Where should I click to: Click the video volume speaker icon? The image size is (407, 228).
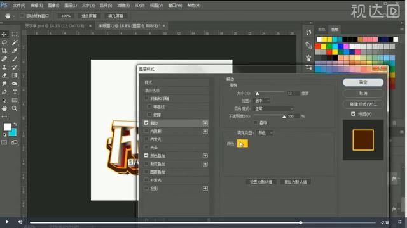20,222
